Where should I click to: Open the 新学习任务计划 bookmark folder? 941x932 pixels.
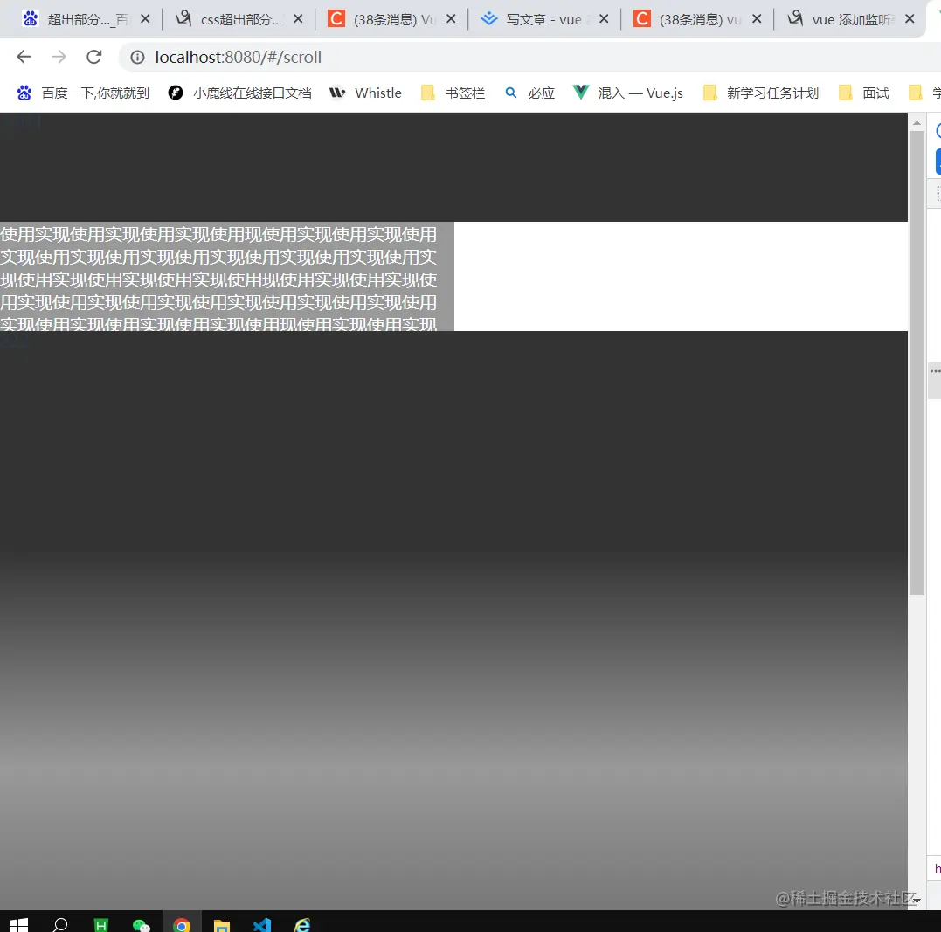pyautogui.click(x=761, y=93)
